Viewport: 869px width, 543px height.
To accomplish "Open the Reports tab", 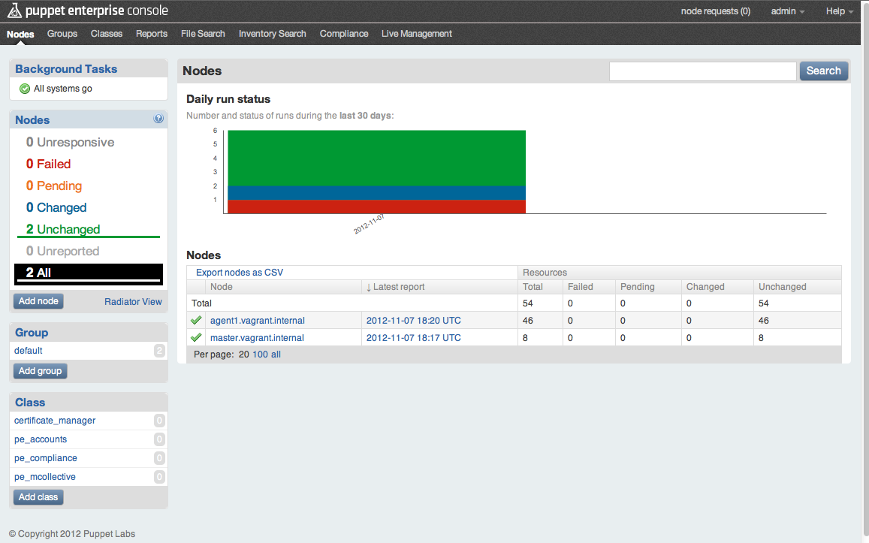I will click(x=151, y=34).
